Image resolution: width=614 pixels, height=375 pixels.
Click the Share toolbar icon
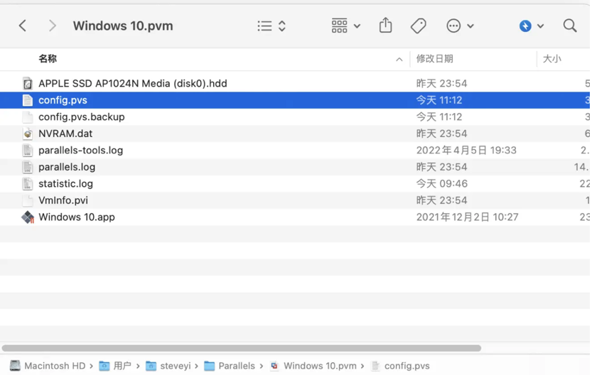pos(385,26)
